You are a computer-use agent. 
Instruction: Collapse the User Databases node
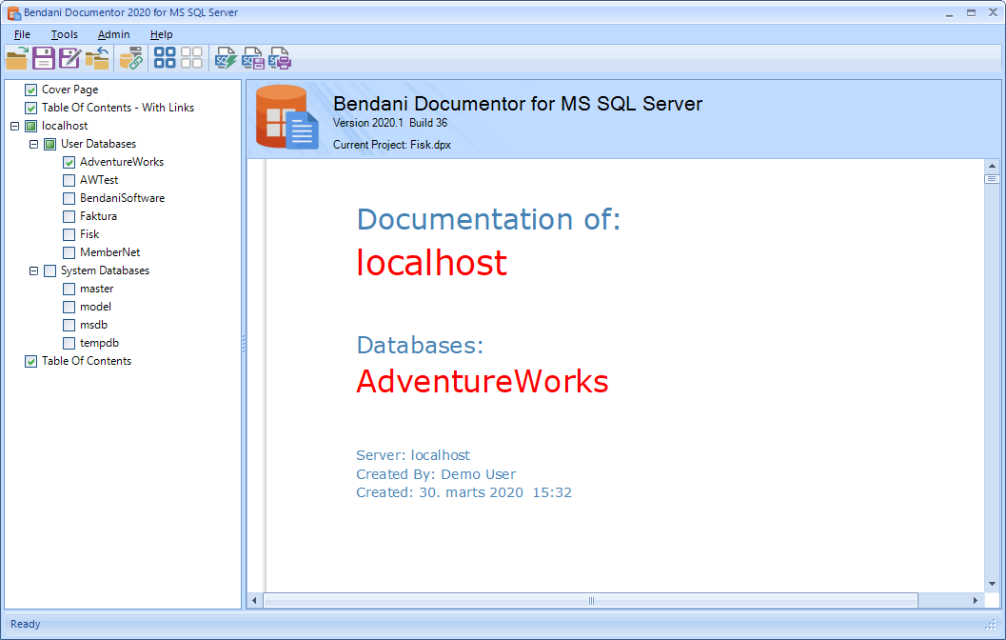(34, 144)
